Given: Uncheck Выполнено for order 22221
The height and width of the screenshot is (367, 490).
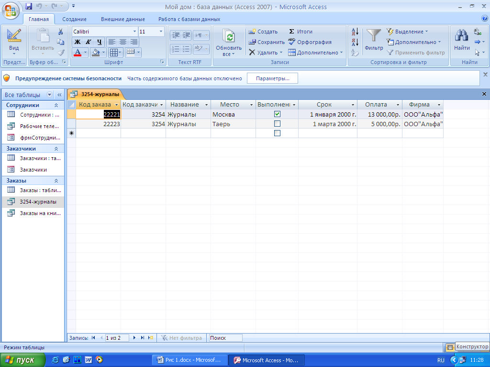Looking at the screenshot, I should 277,114.
